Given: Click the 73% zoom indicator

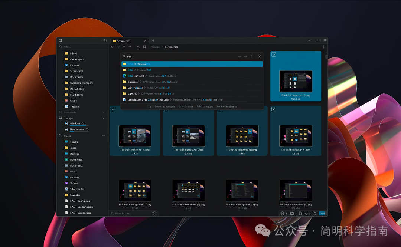Looking at the screenshot, I should tap(322, 213).
